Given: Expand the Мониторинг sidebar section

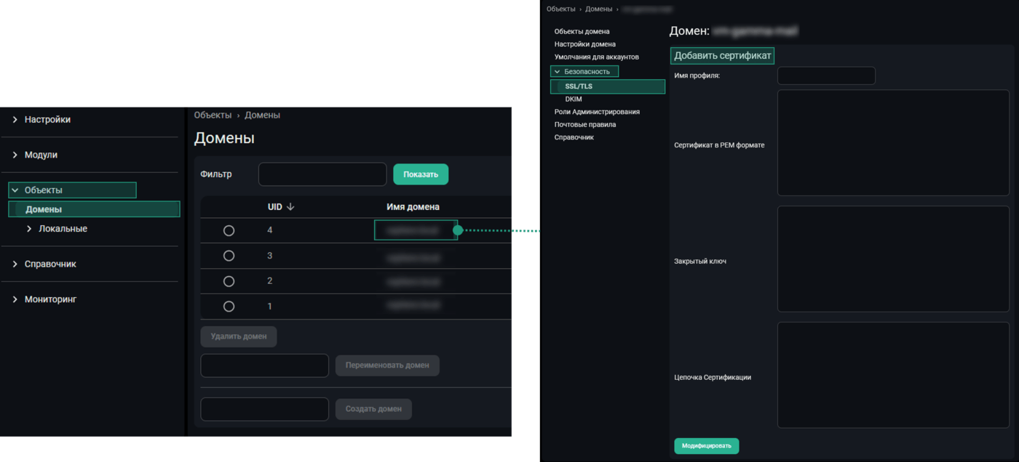Looking at the screenshot, I should point(15,299).
